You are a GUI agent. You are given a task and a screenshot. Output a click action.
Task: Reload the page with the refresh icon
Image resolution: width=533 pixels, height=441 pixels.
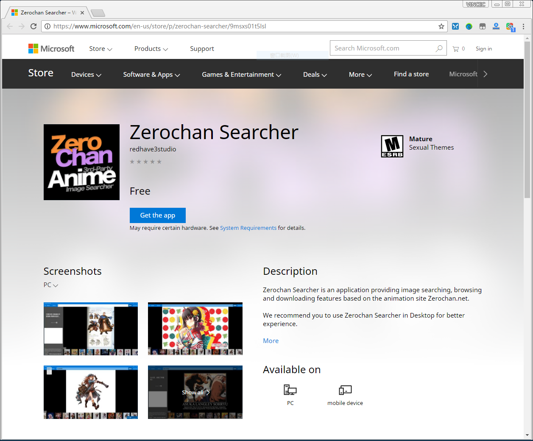pyautogui.click(x=33, y=26)
